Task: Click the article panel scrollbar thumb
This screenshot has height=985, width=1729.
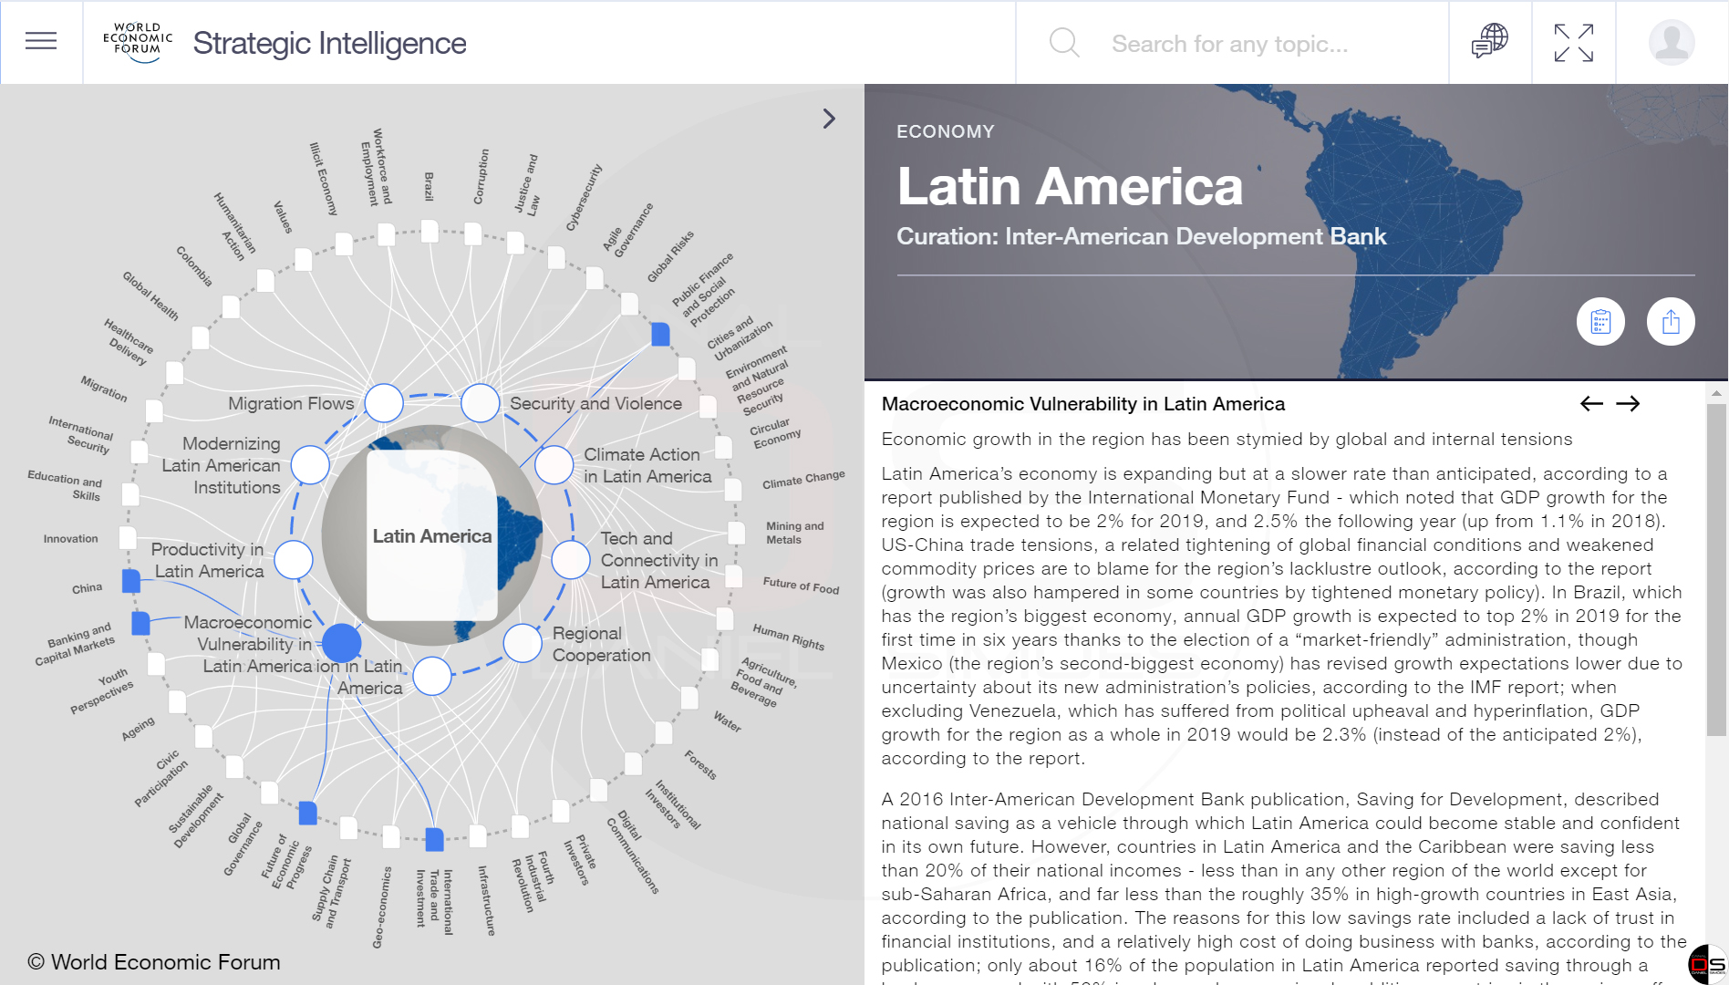Action: click(x=1716, y=570)
